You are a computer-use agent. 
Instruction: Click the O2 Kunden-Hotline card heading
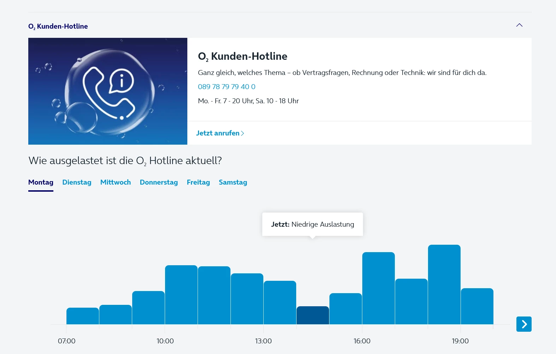242,56
